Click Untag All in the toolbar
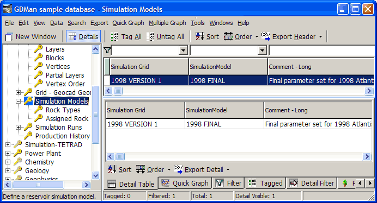The height and width of the screenshot is (203, 377). coord(165,37)
